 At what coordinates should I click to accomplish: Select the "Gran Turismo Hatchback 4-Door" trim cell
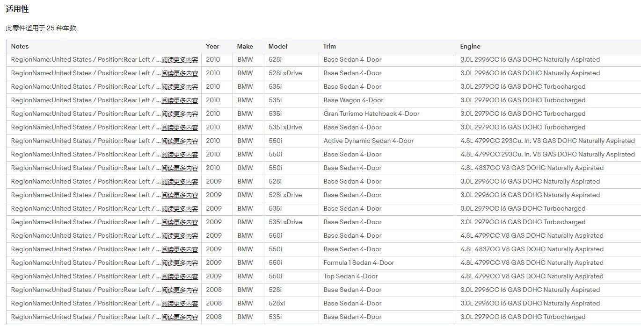pyautogui.click(x=371, y=113)
